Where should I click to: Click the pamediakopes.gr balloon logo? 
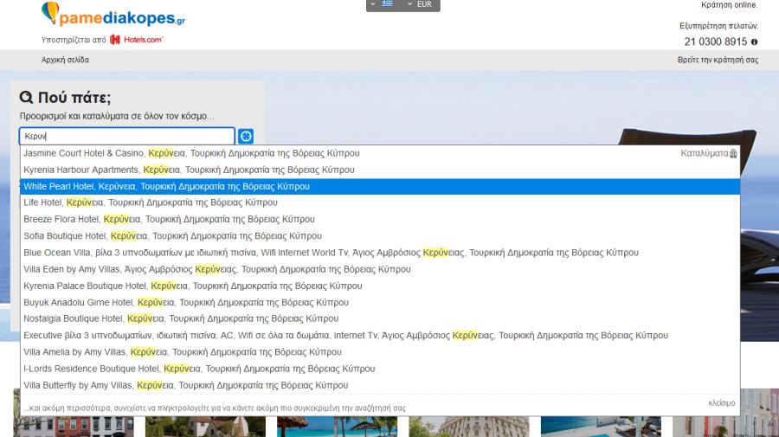[x=113, y=15]
